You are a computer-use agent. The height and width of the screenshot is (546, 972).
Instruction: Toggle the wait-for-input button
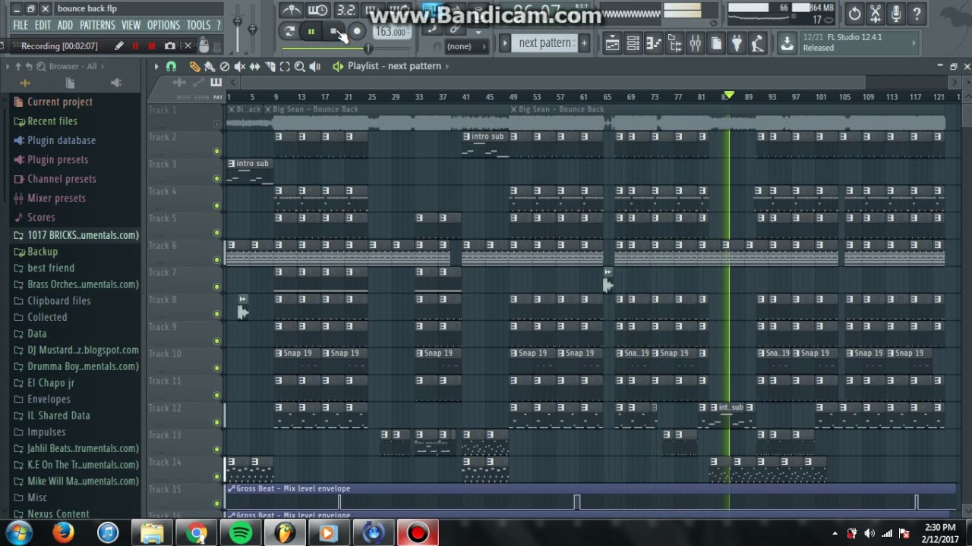click(x=317, y=10)
